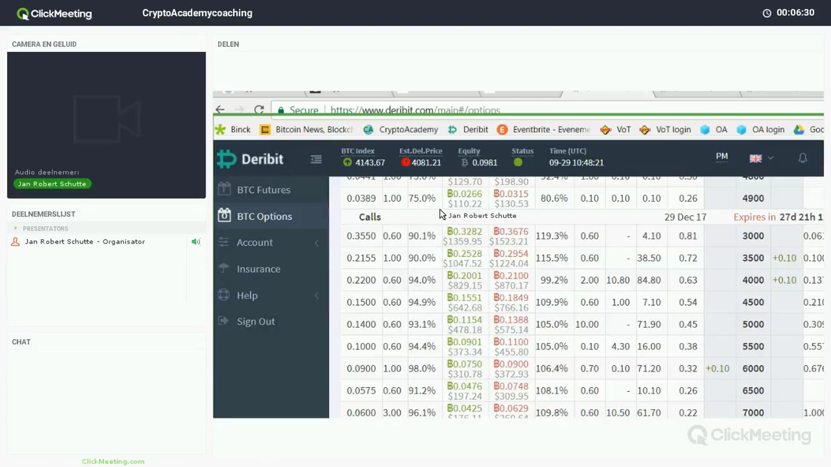This screenshot has width=831, height=467.
Task: Expand the Account submenu chevron
Action: (316, 243)
